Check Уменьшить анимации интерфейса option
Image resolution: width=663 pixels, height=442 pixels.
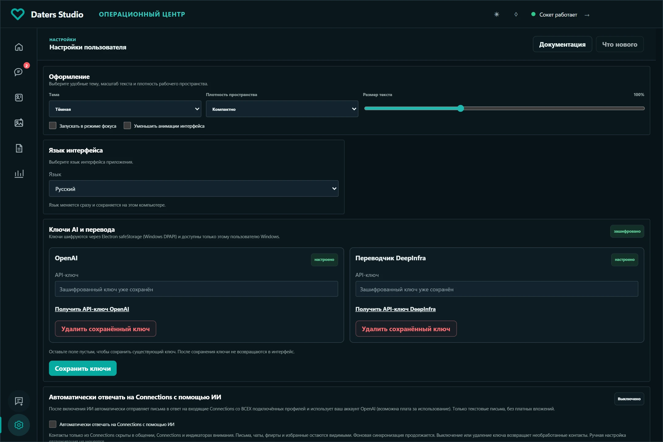[x=127, y=126]
